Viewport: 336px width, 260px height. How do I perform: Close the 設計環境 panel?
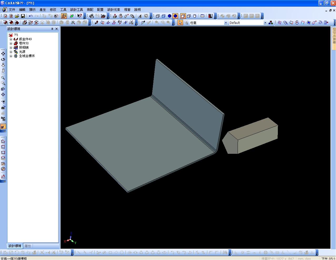[x=57, y=29]
